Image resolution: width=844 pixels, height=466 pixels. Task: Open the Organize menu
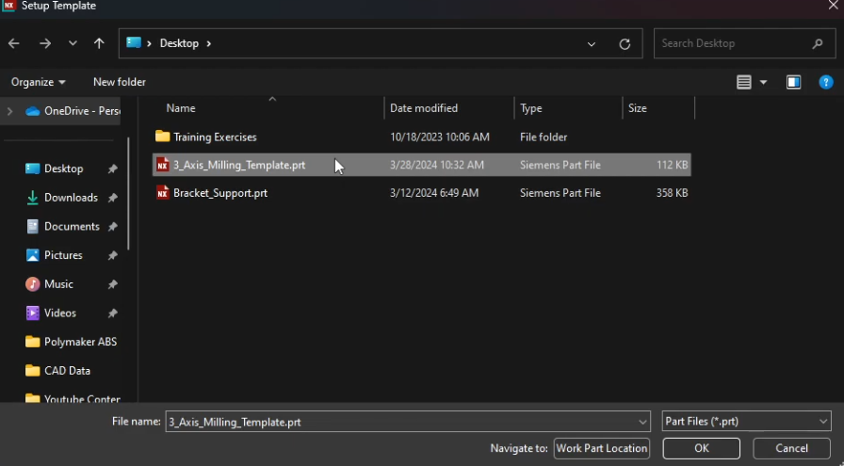pos(39,82)
